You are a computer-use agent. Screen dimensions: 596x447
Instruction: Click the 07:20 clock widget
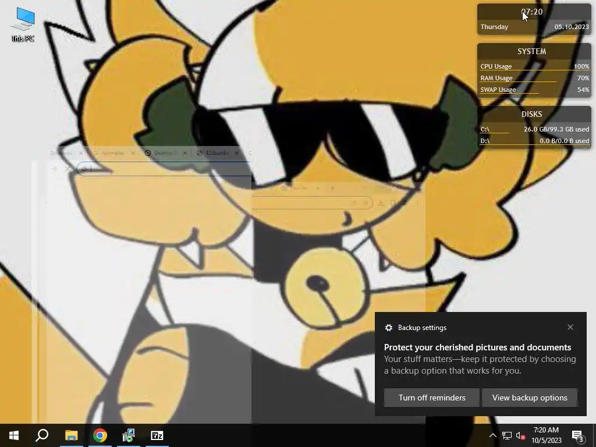point(532,12)
